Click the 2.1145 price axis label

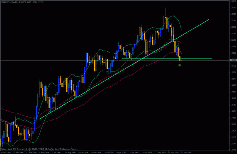point(233,8)
